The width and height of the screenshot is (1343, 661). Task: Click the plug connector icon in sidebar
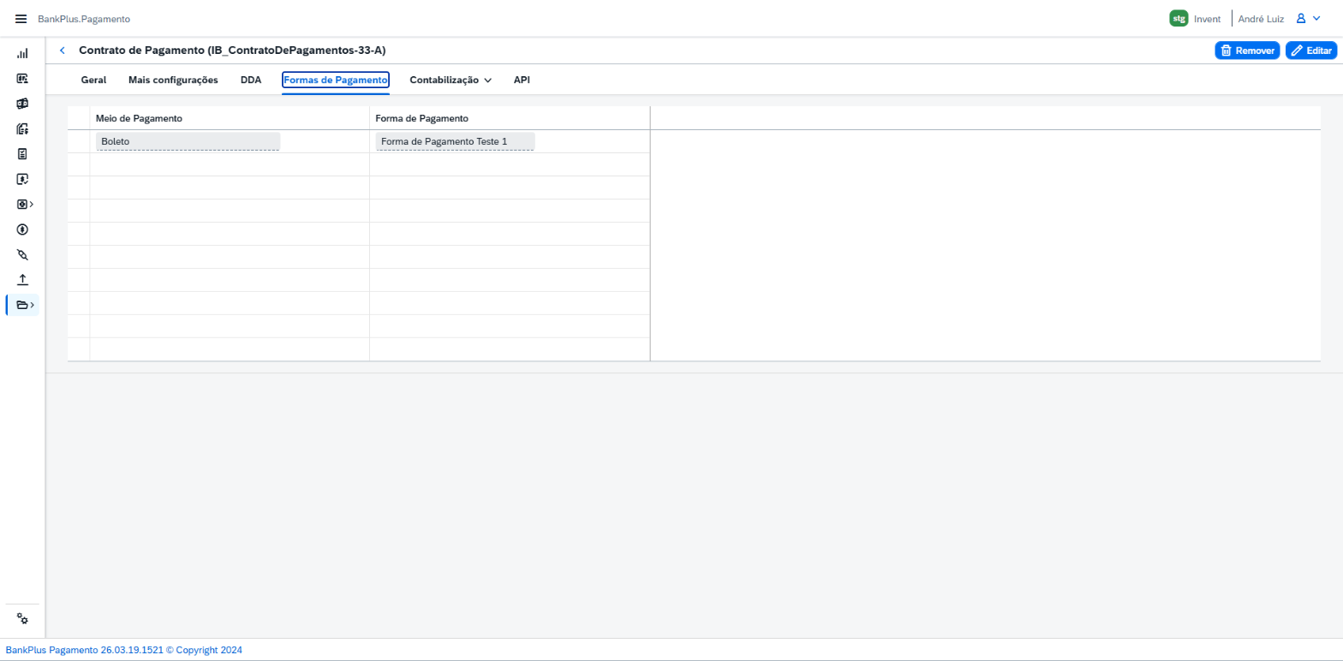22,254
